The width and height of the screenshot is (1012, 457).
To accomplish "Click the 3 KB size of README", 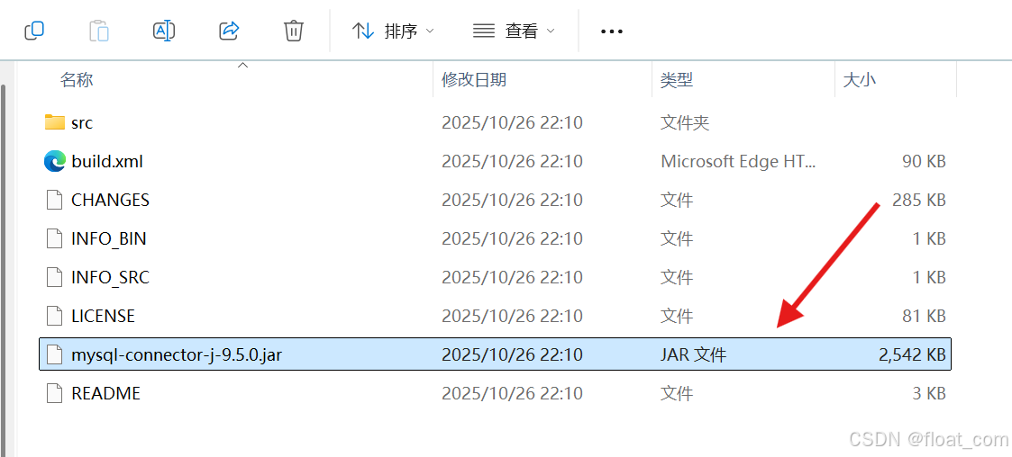I will (928, 393).
